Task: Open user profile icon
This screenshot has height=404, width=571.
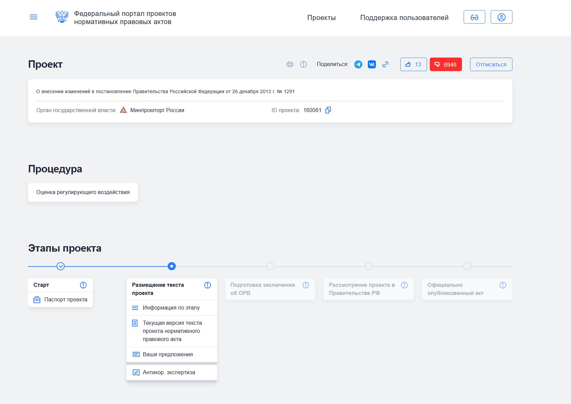Action: (x=501, y=17)
